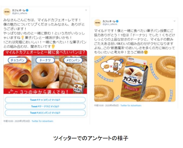Click the verified badge in the right tweet
Screen dimensions: 183x148
pos(117,21)
